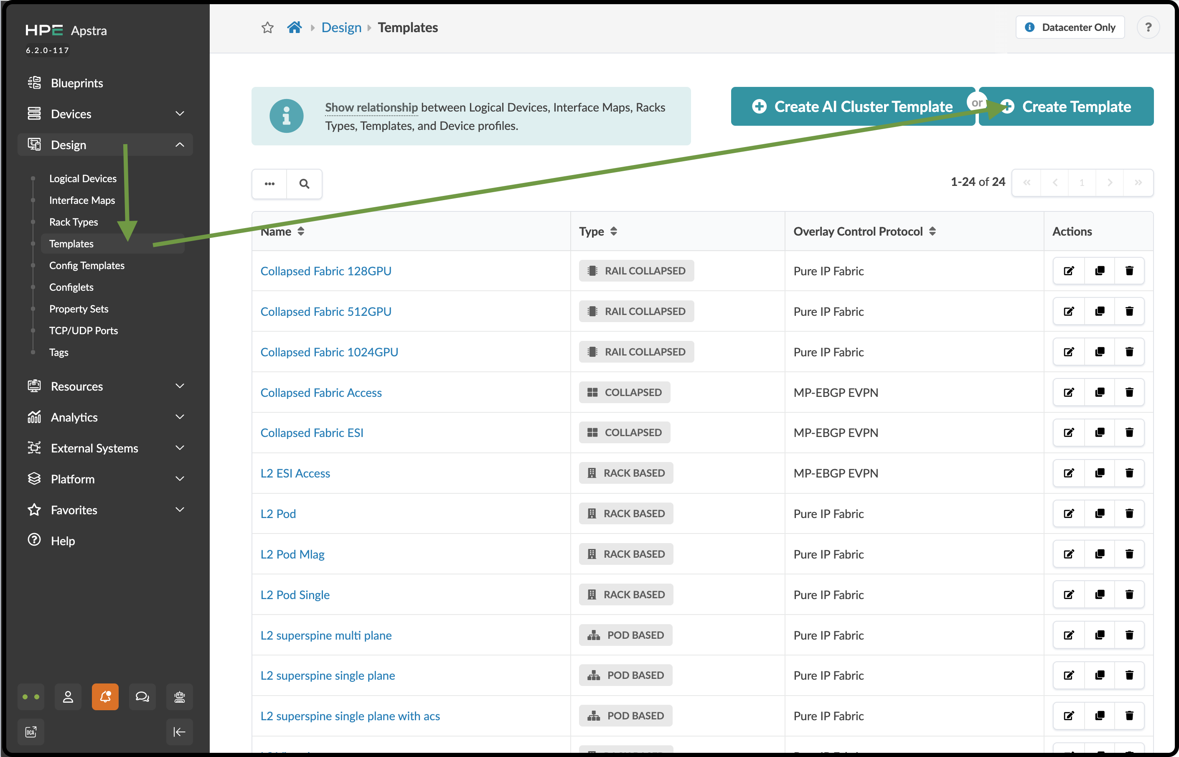1179x757 pixels.
Task: Expand the Platform menu section
Action: (x=105, y=479)
